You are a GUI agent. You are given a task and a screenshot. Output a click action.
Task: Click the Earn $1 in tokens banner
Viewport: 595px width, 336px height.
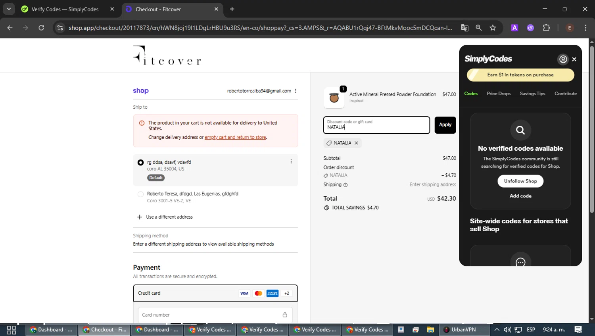520,75
